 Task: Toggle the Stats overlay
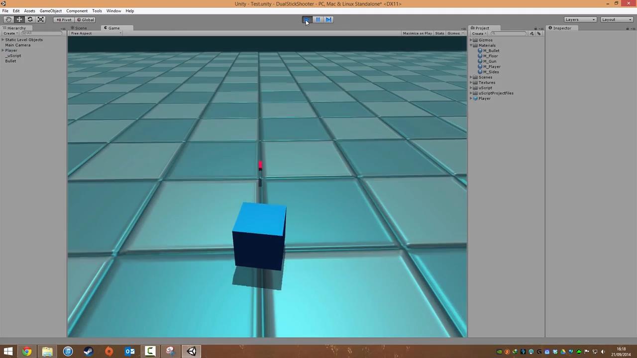coord(439,33)
